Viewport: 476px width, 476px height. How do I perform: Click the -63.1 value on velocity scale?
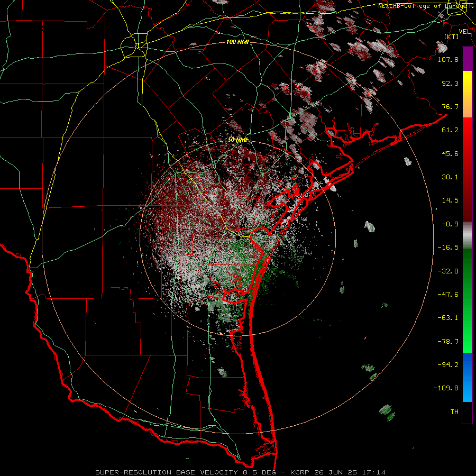448,318
